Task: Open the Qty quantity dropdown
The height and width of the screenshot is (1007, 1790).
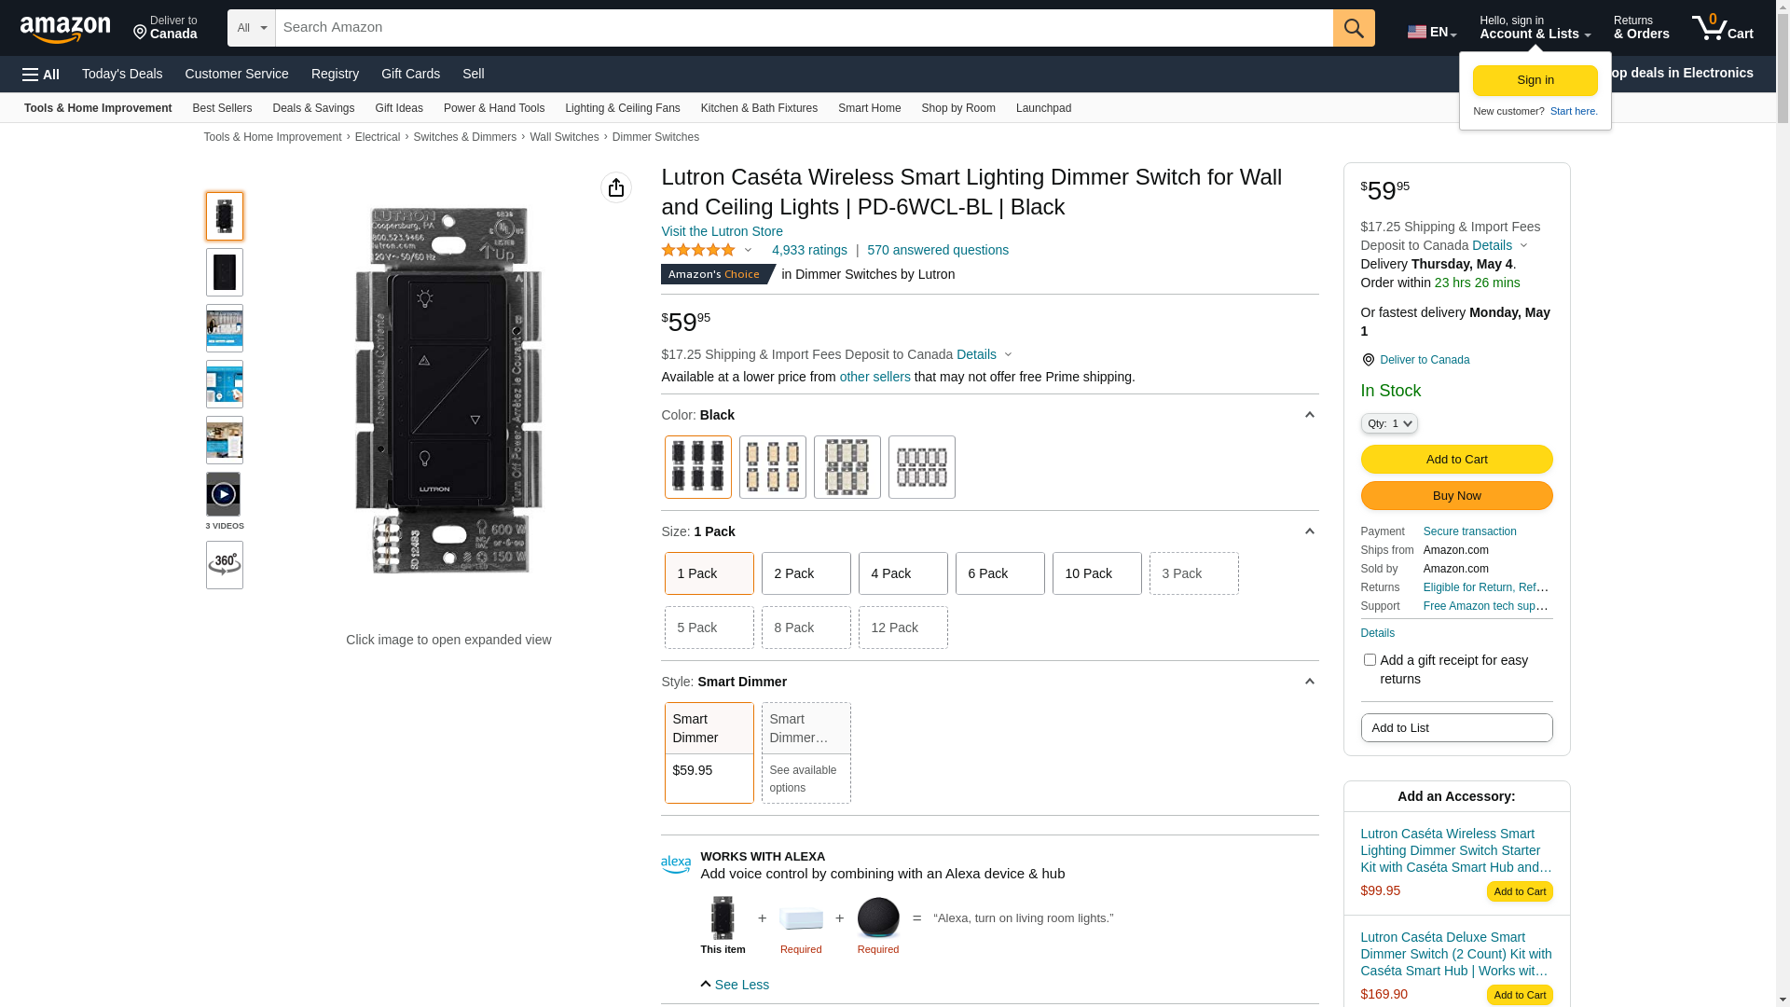Action: coord(1388,423)
